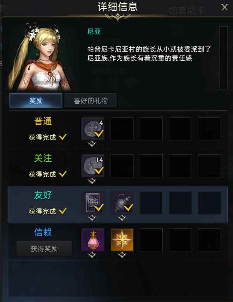Click the golden star reward in 信赖 row
The image size is (233, 302).
click(x=122, y=239)
